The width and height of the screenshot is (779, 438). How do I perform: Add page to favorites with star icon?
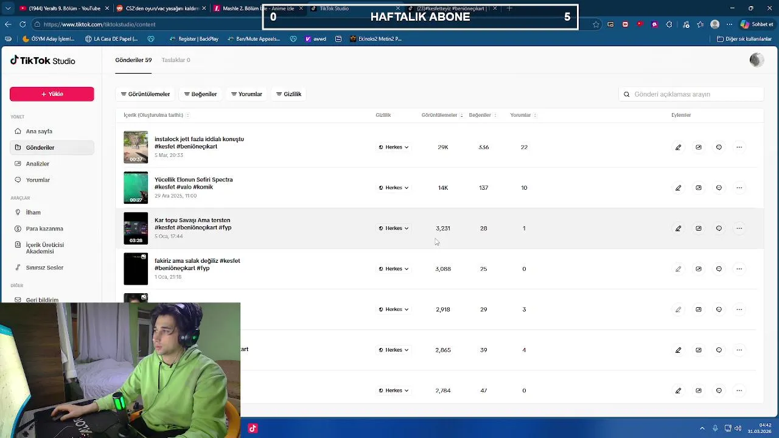click(x=596, y=24)
